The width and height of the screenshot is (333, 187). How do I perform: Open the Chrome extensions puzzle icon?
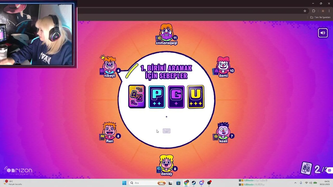pyautogui.click(x=314, y=11)
